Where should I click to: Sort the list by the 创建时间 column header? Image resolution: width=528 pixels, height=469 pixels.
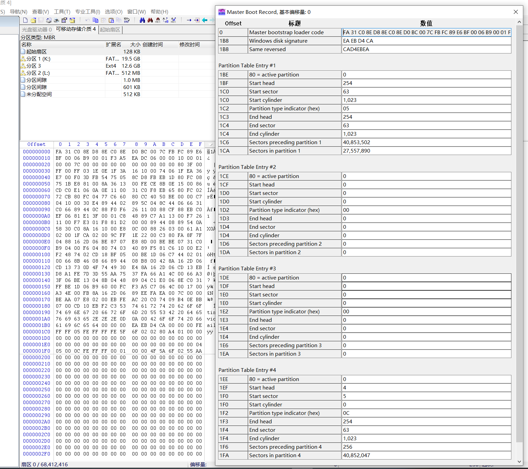coord(160,45)
